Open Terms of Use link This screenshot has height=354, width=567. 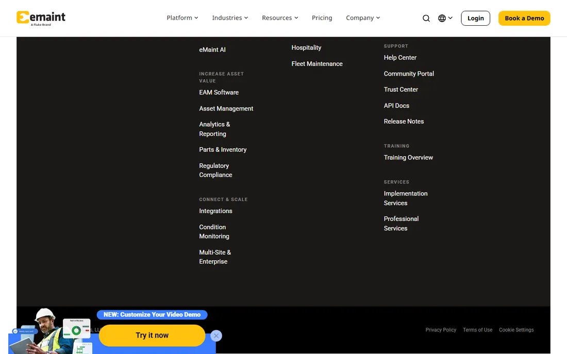pyautogui.click(x=477, y=330)
